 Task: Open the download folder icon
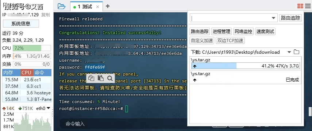297,52
